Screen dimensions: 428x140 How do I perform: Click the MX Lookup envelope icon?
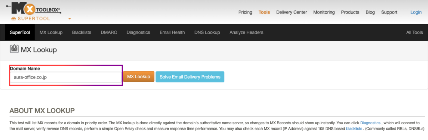[14, 49]
